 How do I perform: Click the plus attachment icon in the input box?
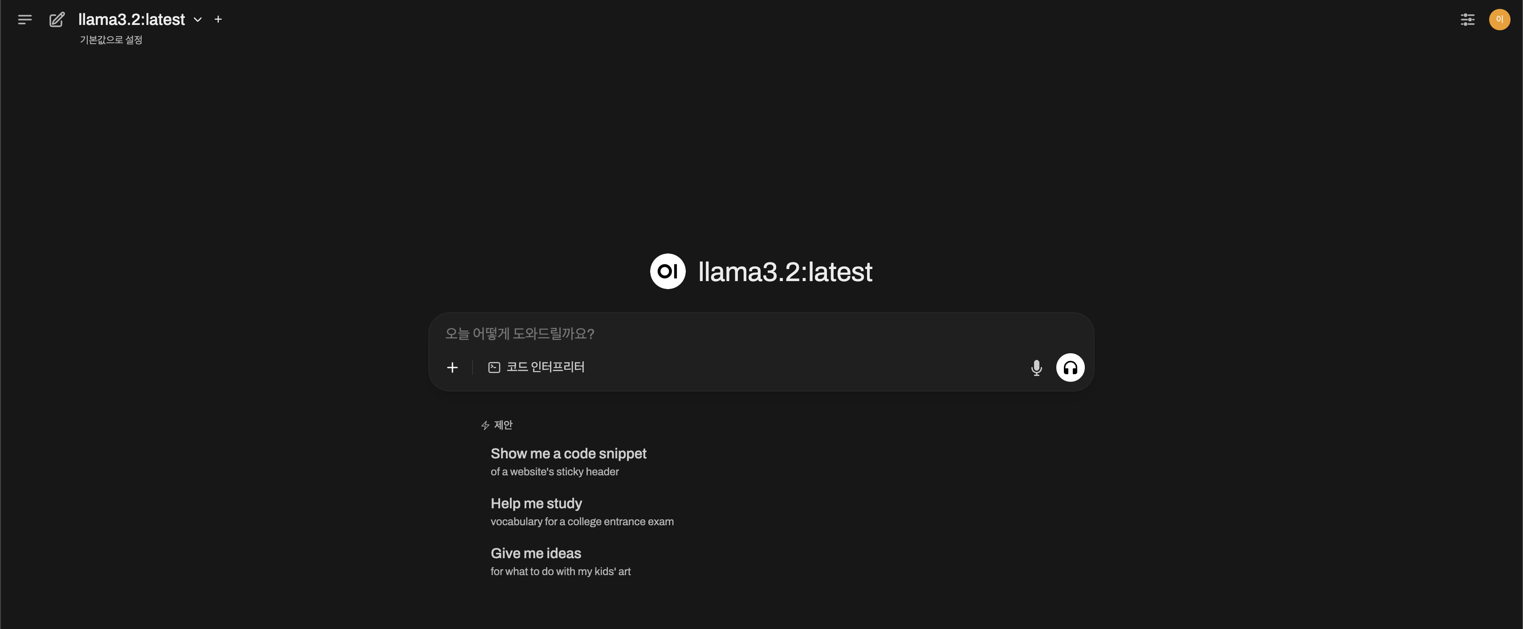pos(452,368)
